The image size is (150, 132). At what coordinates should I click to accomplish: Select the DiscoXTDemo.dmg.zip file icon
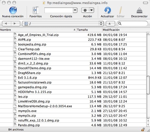click(15, 68)
